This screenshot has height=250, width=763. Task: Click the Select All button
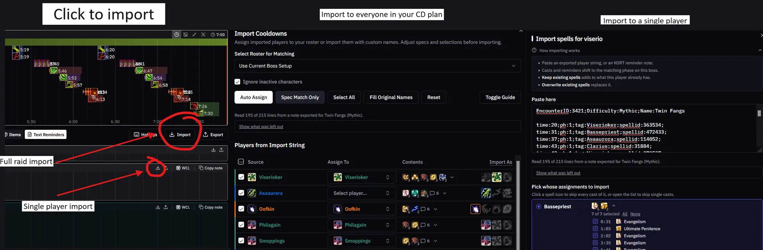pyautogui.click(x=344, y=97)
